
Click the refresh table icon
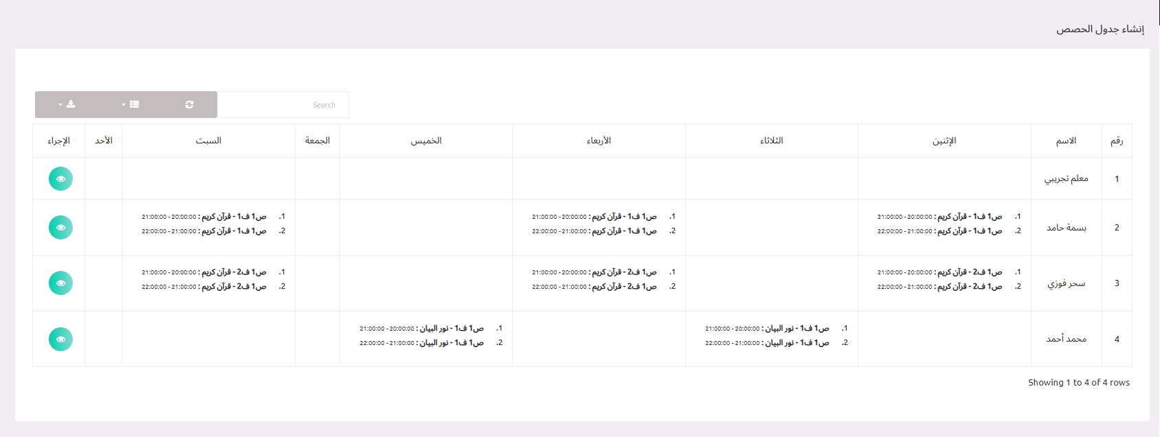[189, 104]
